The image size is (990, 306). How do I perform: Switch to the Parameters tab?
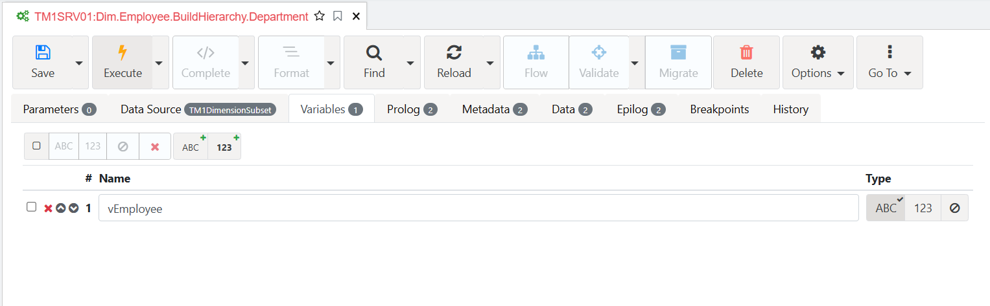[60, 109]
